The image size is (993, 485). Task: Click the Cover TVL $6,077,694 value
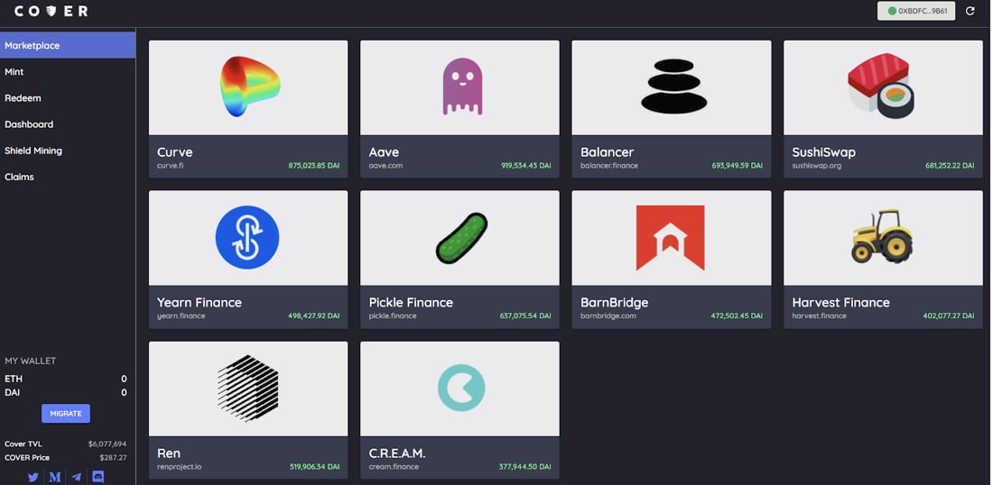click(107, 444)
